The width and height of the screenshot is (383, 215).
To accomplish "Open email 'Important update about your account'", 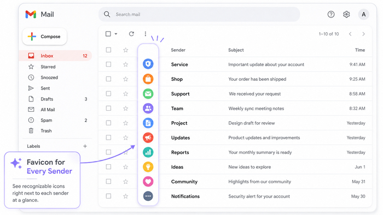I will click(x=266, y=64).
